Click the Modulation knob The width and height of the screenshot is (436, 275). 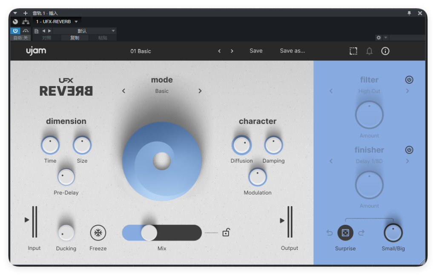[x=258, y=177]
